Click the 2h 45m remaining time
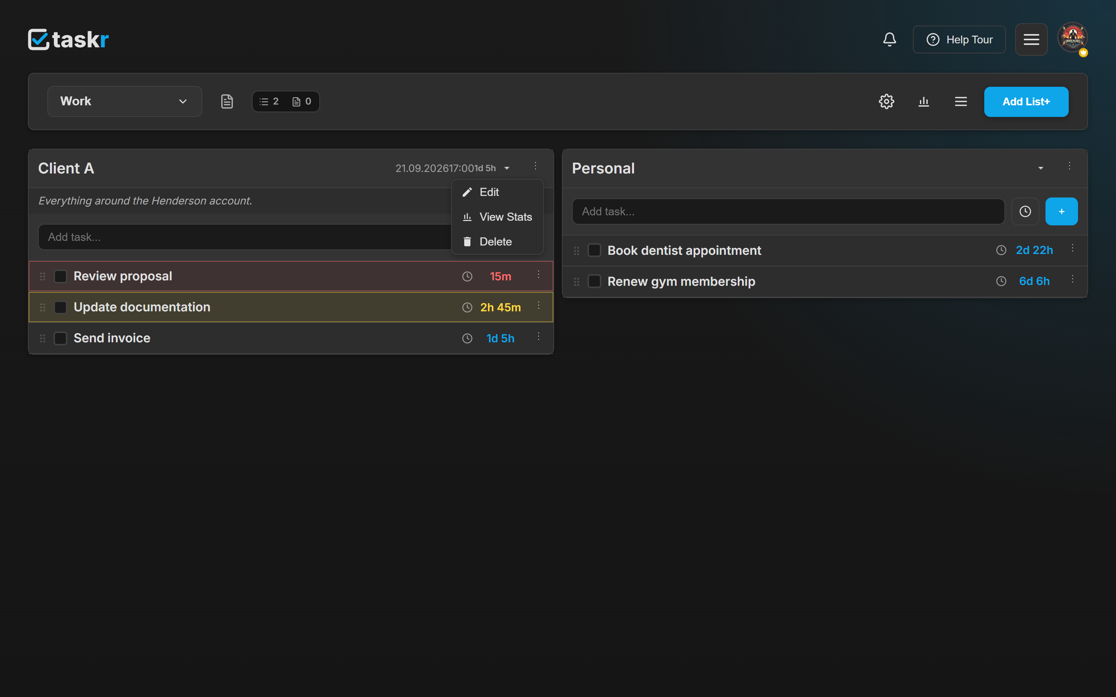 500,307
